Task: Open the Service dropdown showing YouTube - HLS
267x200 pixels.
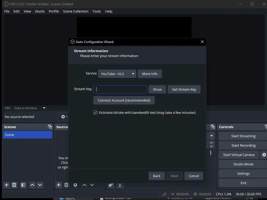Action: [117, 74]
